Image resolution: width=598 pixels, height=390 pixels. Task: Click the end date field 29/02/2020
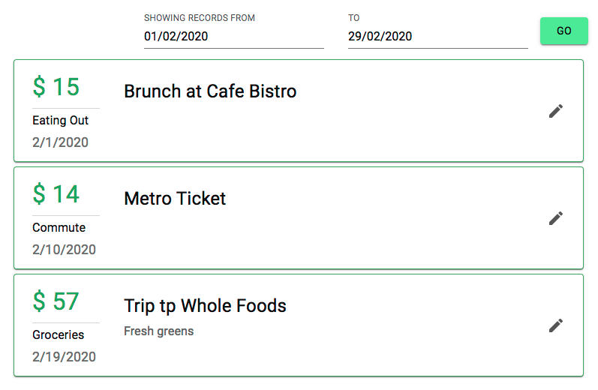[437, 36]
